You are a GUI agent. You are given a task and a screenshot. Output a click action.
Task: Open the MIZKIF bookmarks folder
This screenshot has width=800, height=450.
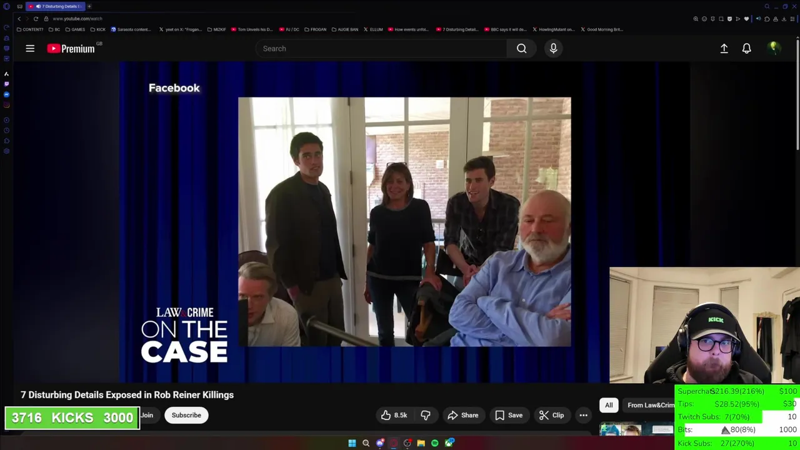(x=216, y=29)
